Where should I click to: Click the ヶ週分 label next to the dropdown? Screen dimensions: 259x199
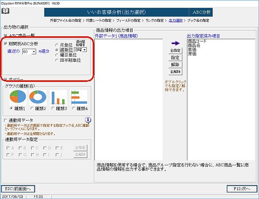(44, 51)
